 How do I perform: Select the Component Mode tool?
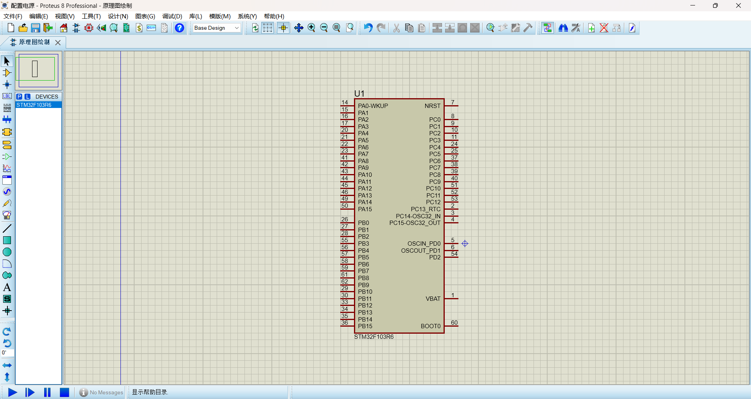(7, 73)
